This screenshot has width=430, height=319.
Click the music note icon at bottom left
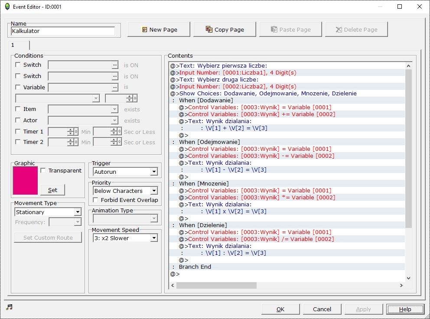10,307
